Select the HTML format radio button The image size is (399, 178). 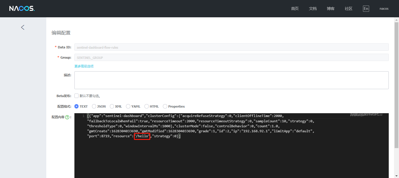point(146,106)
